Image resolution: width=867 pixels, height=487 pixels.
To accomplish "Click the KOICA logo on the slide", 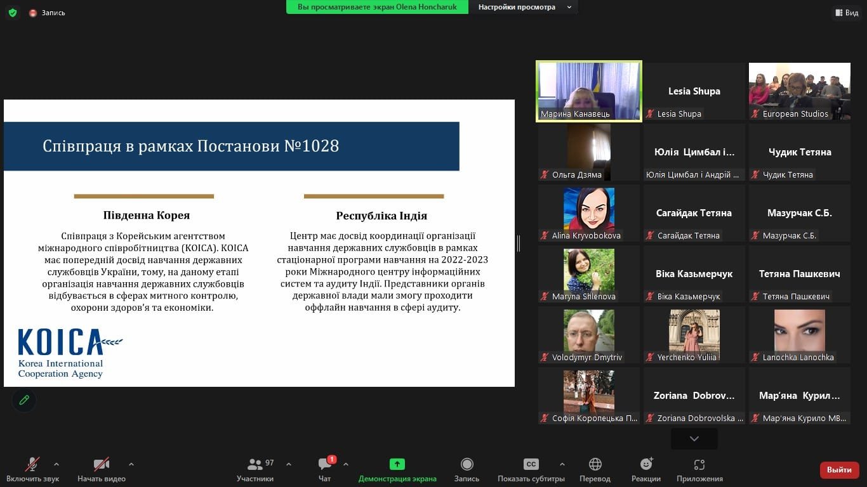I will [70, 353].
